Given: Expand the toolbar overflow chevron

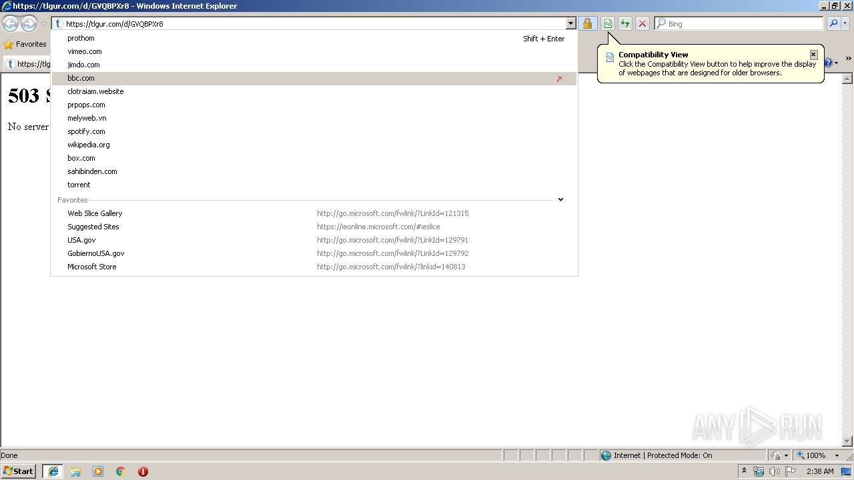Looking at the screenshot, I should (x=848, y=59).
